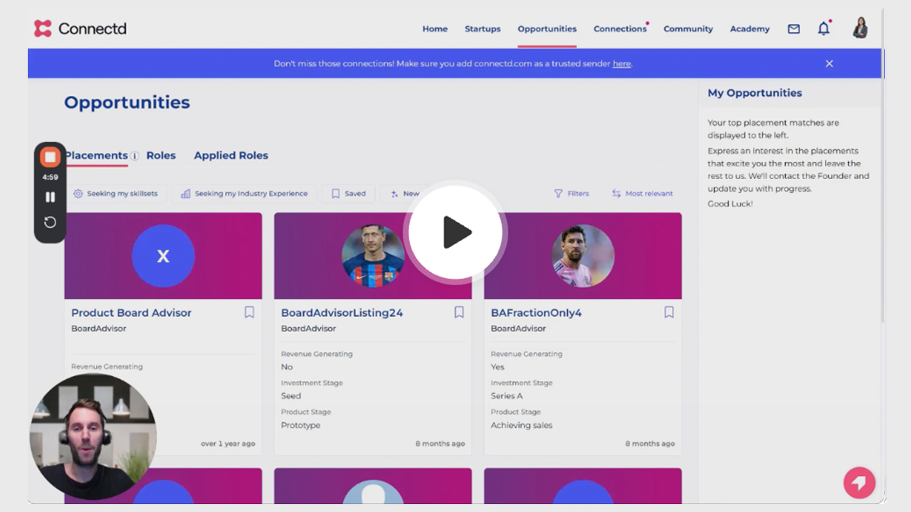911x512 pixels.
Task: Click 'Achieving sales' product stage value
Action: click(x=522, y=425)
